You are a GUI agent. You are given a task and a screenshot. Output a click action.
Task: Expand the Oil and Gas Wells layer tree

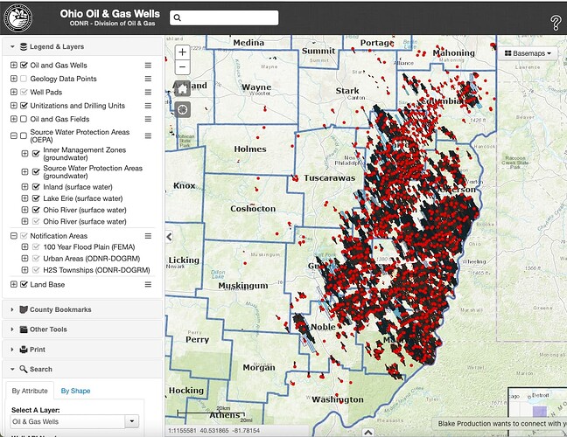point(14,66)
